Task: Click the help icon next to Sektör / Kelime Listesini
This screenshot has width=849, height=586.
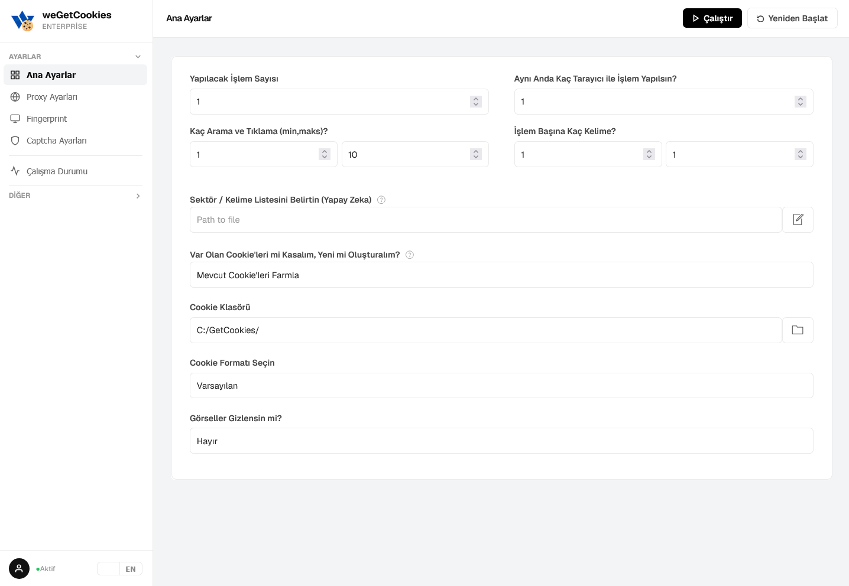Action: 381,200
